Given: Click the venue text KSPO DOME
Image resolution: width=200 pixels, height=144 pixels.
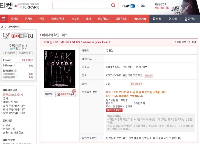Looking at the screenshot, I should coord(114,75).
